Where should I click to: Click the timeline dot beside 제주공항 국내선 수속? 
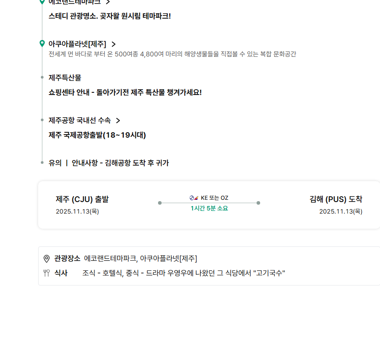pyautogui.click(x=42, y=120)
